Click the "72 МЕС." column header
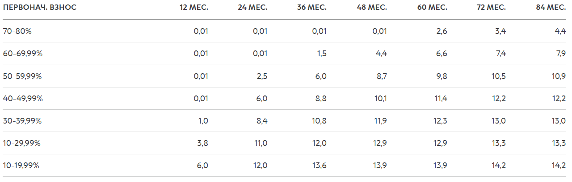The width and height of the screenshot is (572, 182). (491, 8)
